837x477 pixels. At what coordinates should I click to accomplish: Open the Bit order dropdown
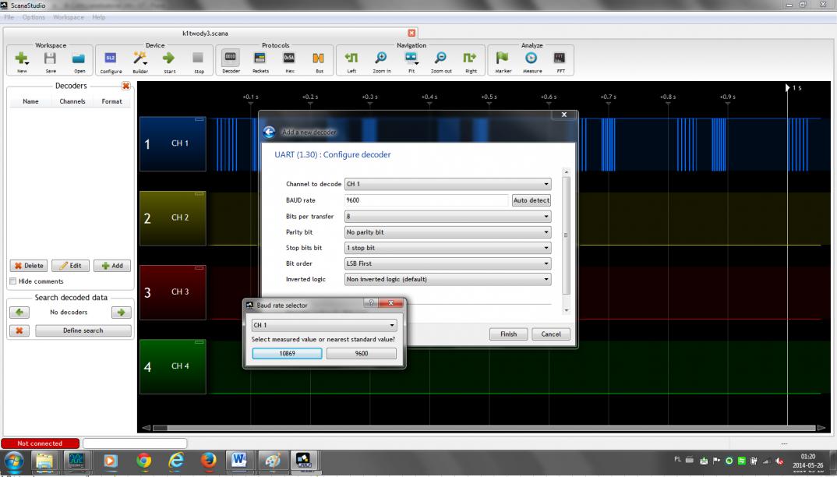click(448, 263)
